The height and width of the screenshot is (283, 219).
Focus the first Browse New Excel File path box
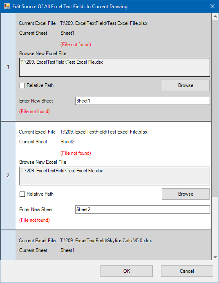pyautogui.click(x=114, y=67)
